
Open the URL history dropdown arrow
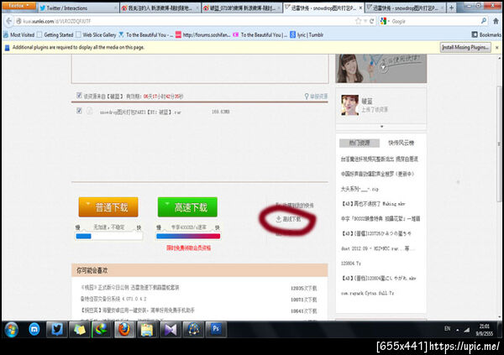click(365, 21)
